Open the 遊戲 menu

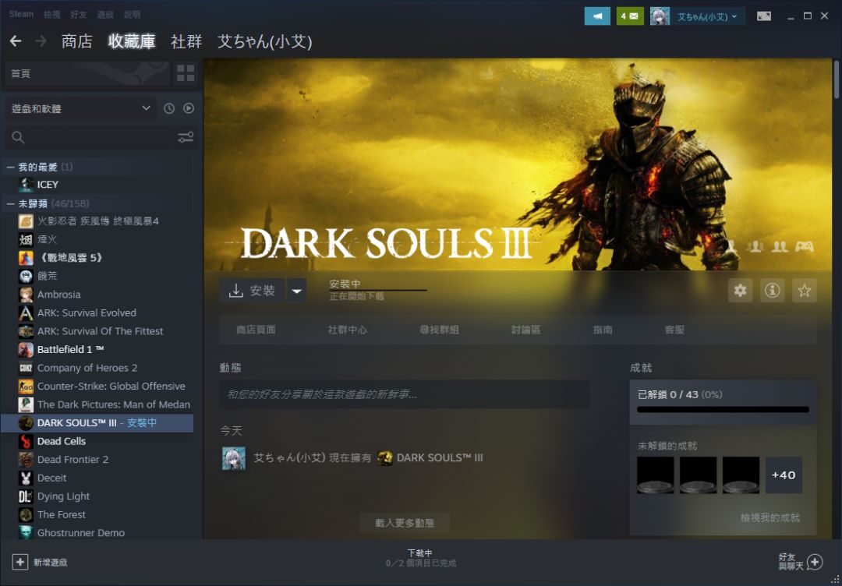click(x=106, y=15)
